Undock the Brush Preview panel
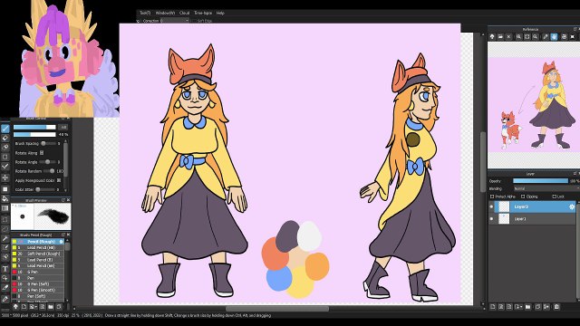This screenshot has height=326, width=580. (63, 200)
